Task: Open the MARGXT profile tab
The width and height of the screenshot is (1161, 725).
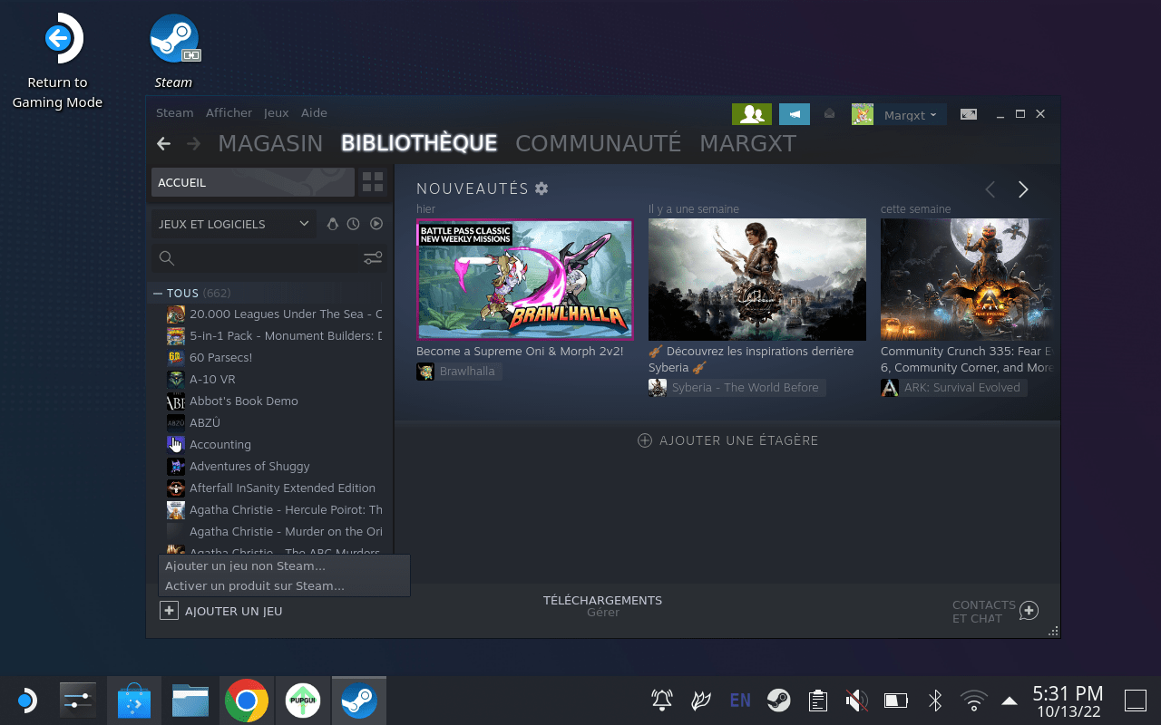Action: (x=747, y=143)
